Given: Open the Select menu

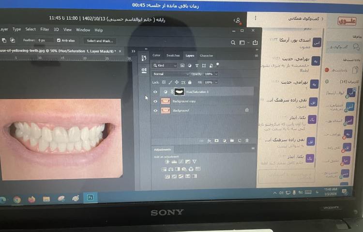Looking at the screenshot, I should tap(30, 29).
